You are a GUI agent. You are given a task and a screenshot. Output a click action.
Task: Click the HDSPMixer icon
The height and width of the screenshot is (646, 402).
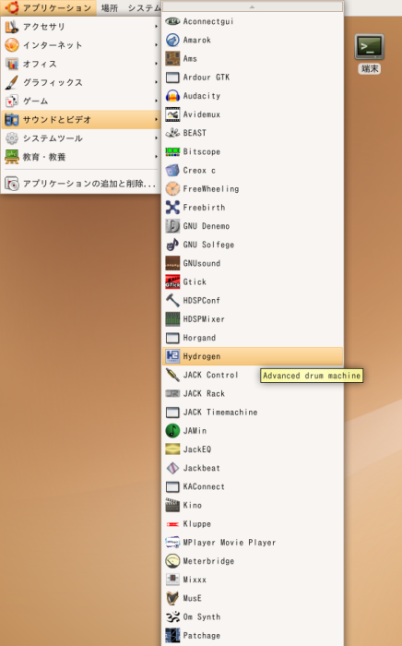(172, 319)
